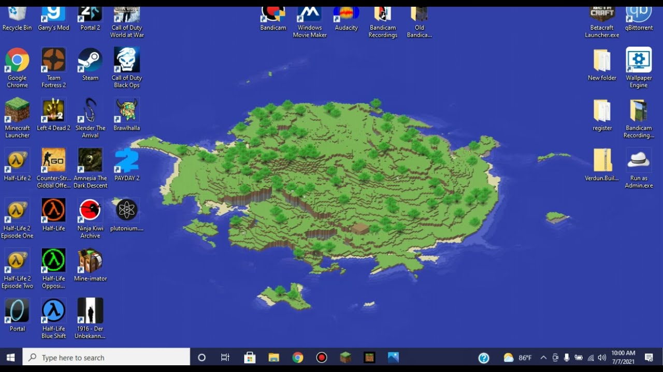This screenshot has width=663, height=372.
Task: Select Counter-Strike Global Offensive icon
Action: tap(53, 168)
